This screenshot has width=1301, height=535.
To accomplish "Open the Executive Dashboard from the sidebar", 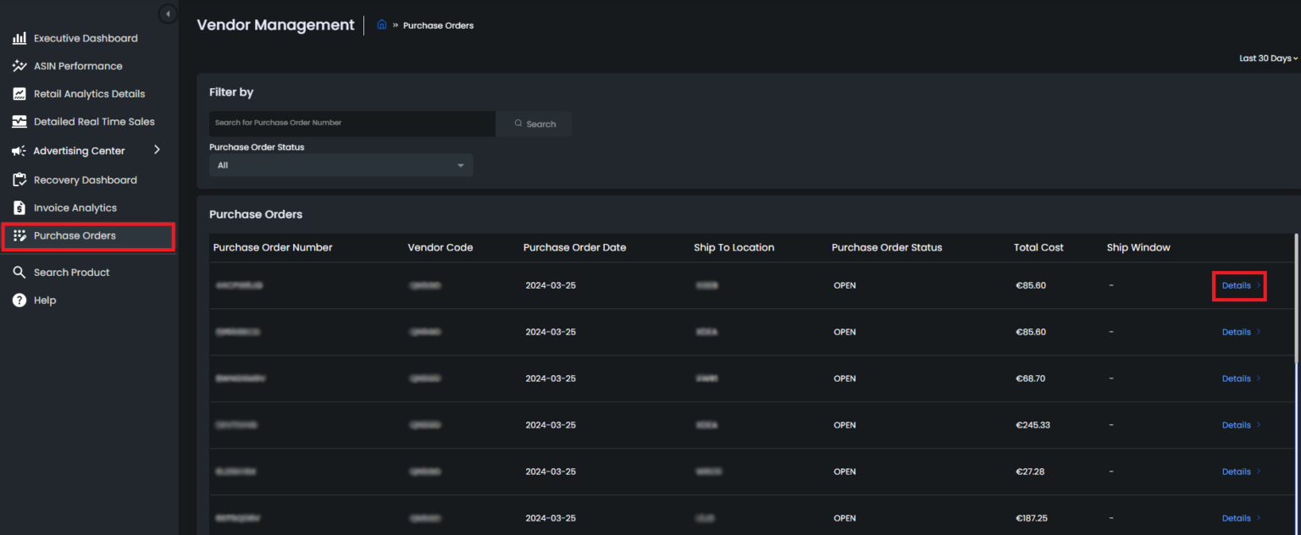I will click(85, 37).
